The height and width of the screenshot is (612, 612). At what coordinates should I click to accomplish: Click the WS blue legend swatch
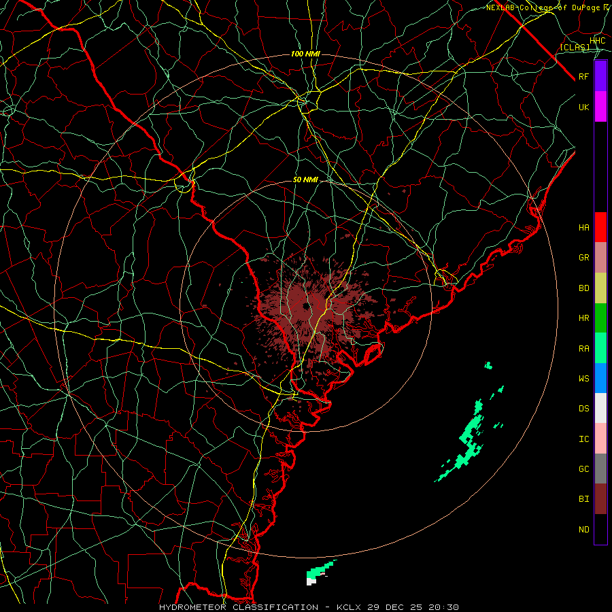pos(600,378)
